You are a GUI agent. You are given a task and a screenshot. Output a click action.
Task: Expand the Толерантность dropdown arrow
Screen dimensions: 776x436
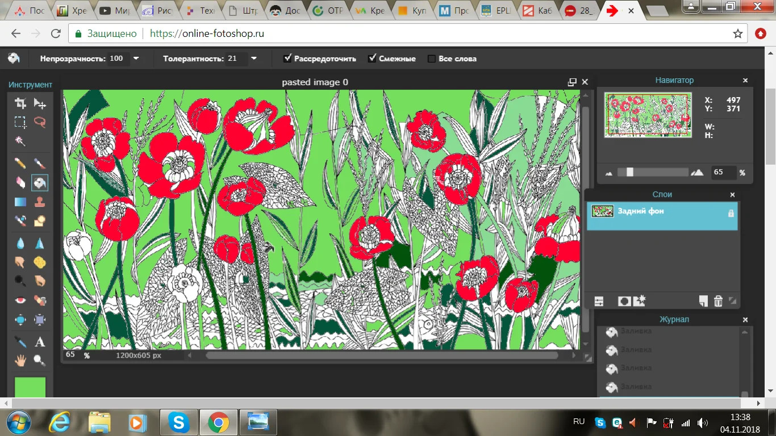pyautogui.click(x=254, y=58)
